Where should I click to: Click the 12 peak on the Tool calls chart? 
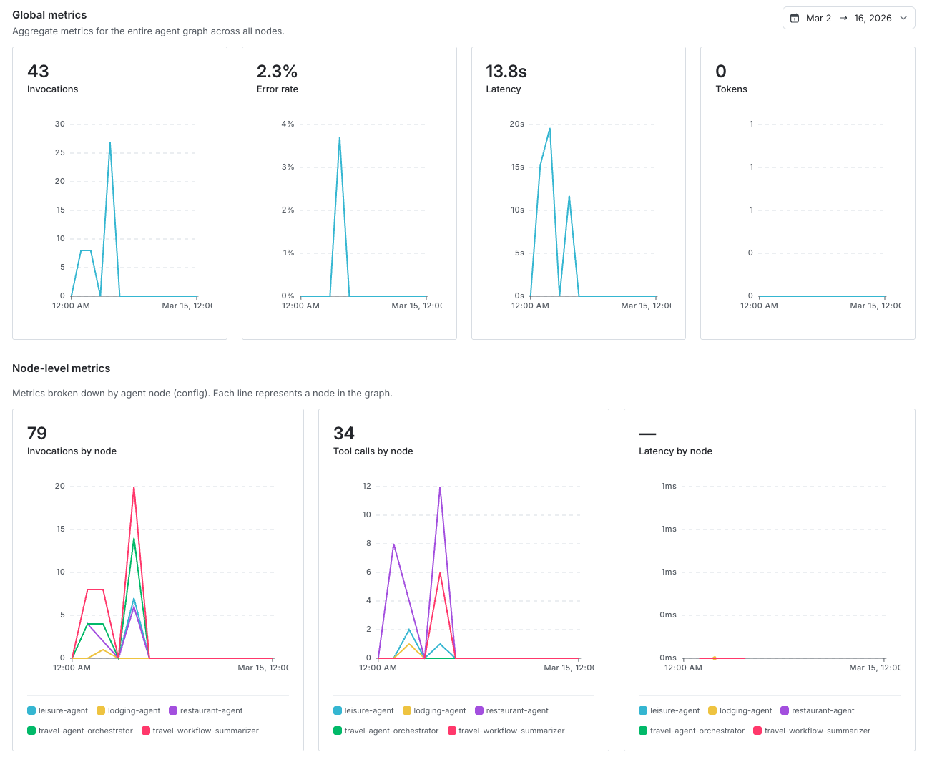[x=440, y=487]
